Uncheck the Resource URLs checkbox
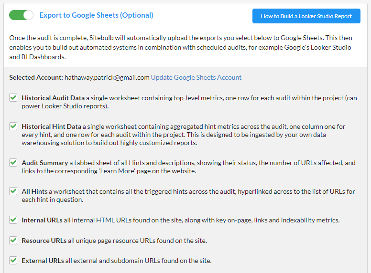Viewport: 371px width, 273px height. [13, 241]
